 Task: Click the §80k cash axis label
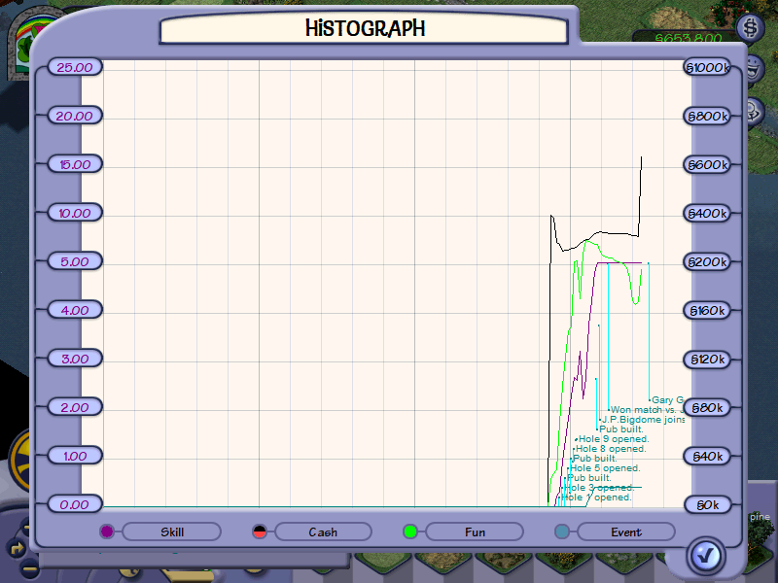tap(708, 407)
